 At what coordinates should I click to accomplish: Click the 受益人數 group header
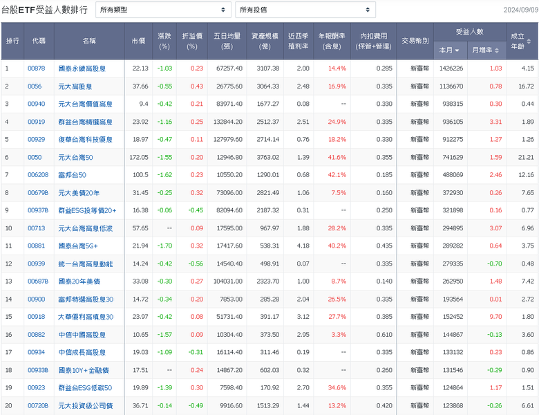pyautogui.click(x=470, y=32)
